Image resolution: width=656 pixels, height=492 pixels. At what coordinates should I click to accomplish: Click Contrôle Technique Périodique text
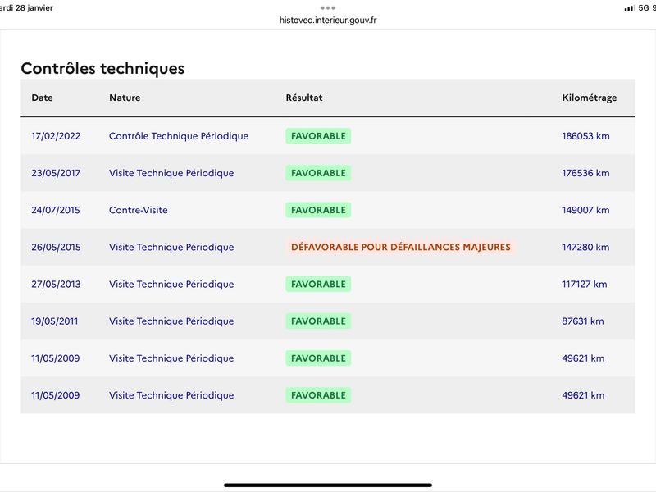[x=179, y=136]
